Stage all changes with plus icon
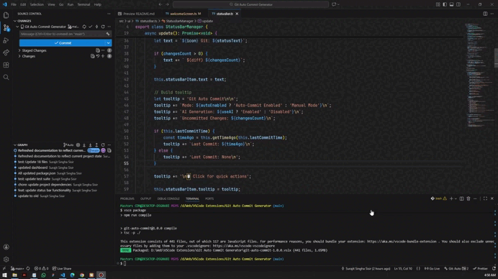Viewport: 498px width, 279px height. pos(103,56)
